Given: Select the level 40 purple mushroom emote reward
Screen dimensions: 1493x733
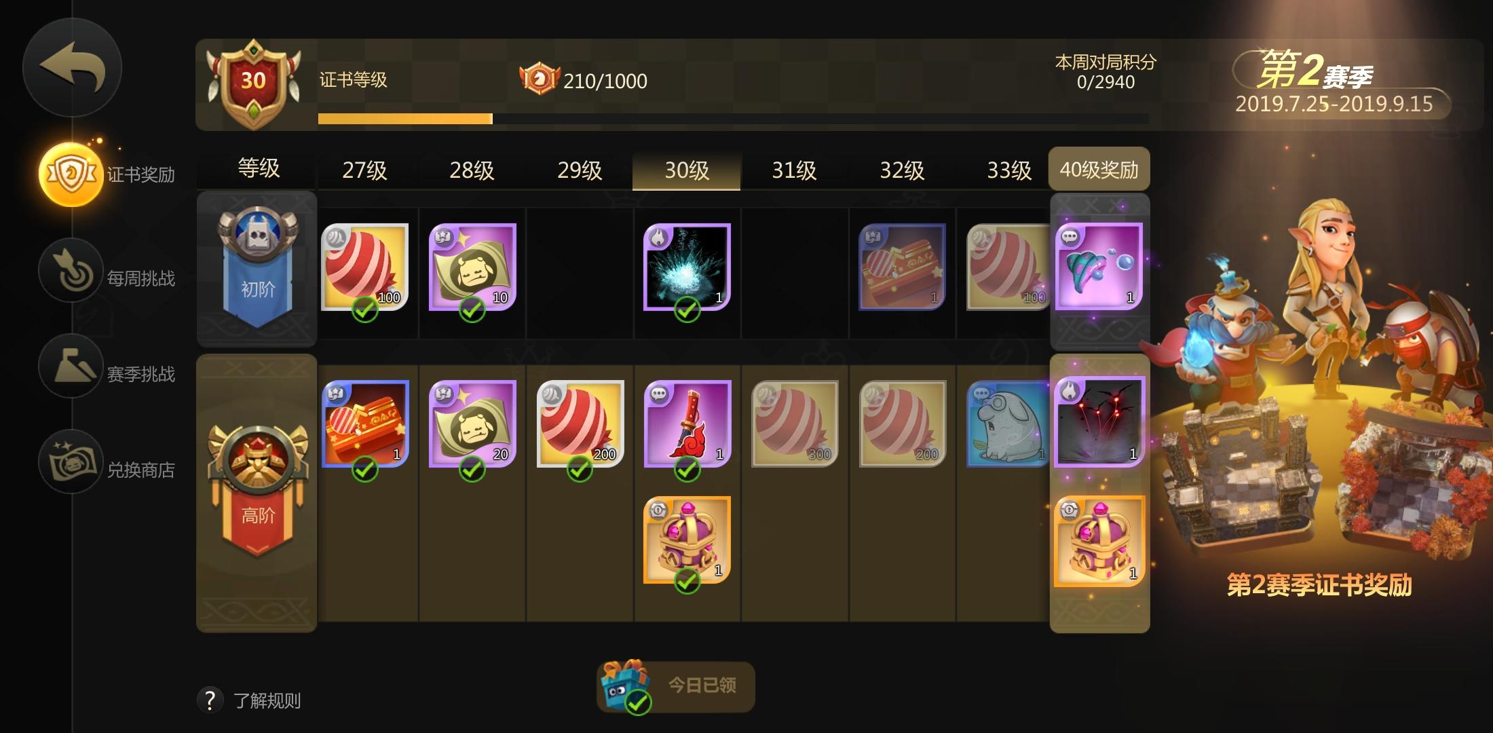Looking at the screenshot, I should [x=1099, y=266].
